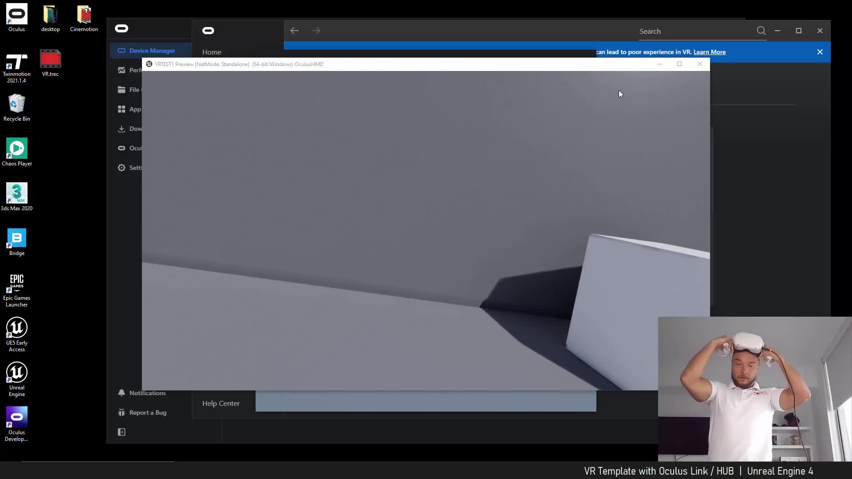Open the Home tab in Oculus app
This screenshot has height=479, width=852.
coord(212,52)
